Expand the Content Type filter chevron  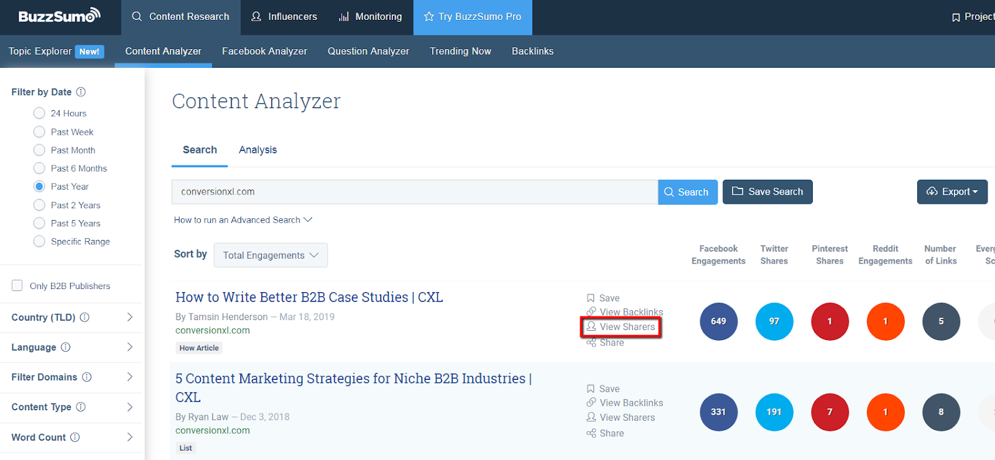(130, 407)
